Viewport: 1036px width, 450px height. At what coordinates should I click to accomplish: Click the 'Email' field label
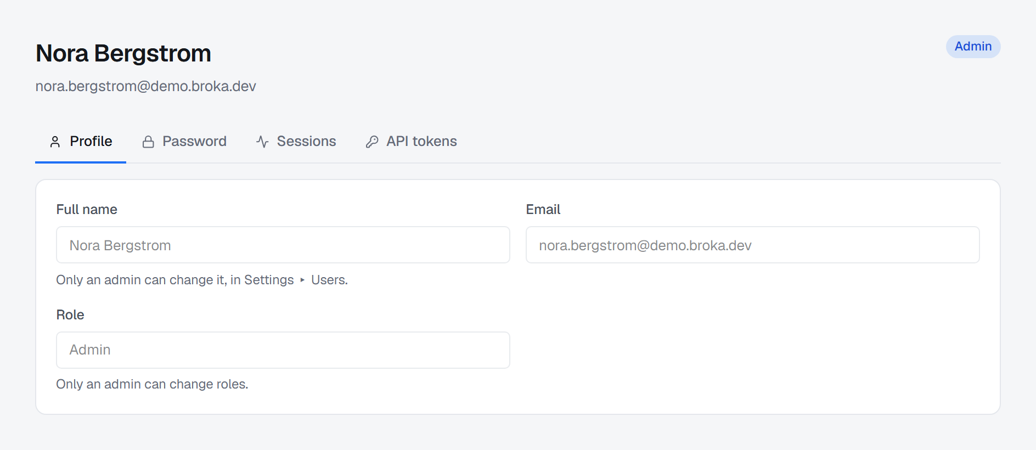[x=543, y=210]
